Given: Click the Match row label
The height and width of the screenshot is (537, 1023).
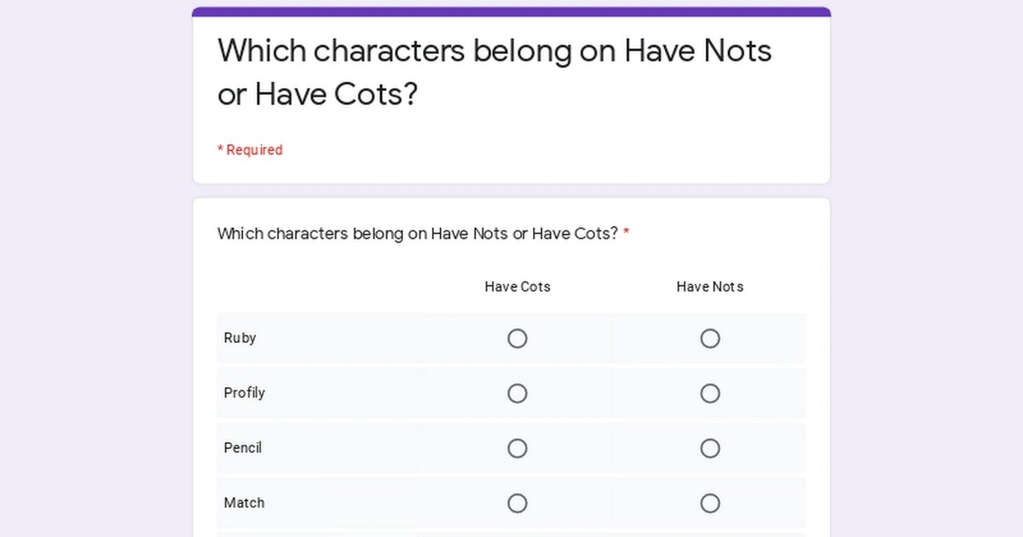Looking at the screenshot, I should click(x=244, y=503).
